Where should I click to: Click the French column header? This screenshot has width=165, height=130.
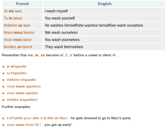(x=22, y=4)
